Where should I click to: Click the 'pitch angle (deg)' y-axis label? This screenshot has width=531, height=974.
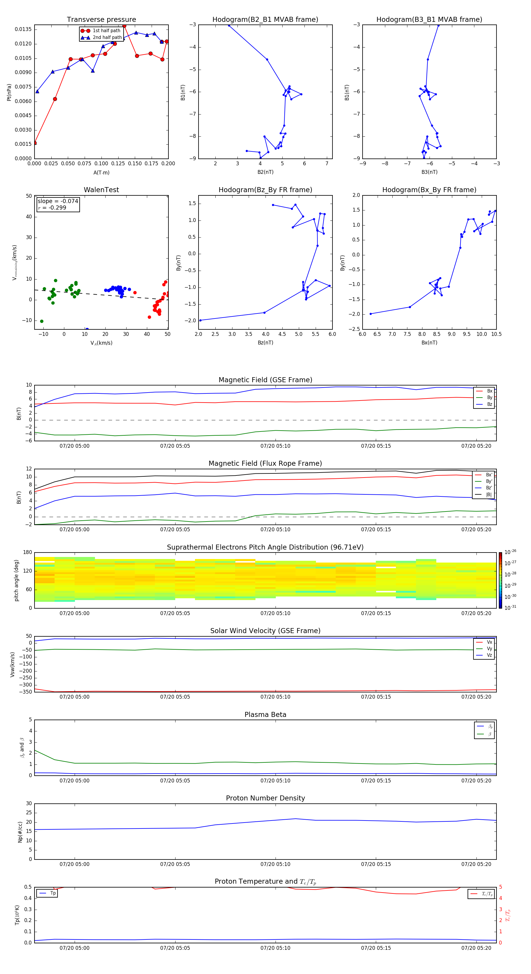tap(16, 580)
